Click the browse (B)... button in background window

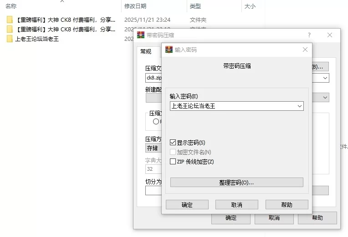click(320, 67)
